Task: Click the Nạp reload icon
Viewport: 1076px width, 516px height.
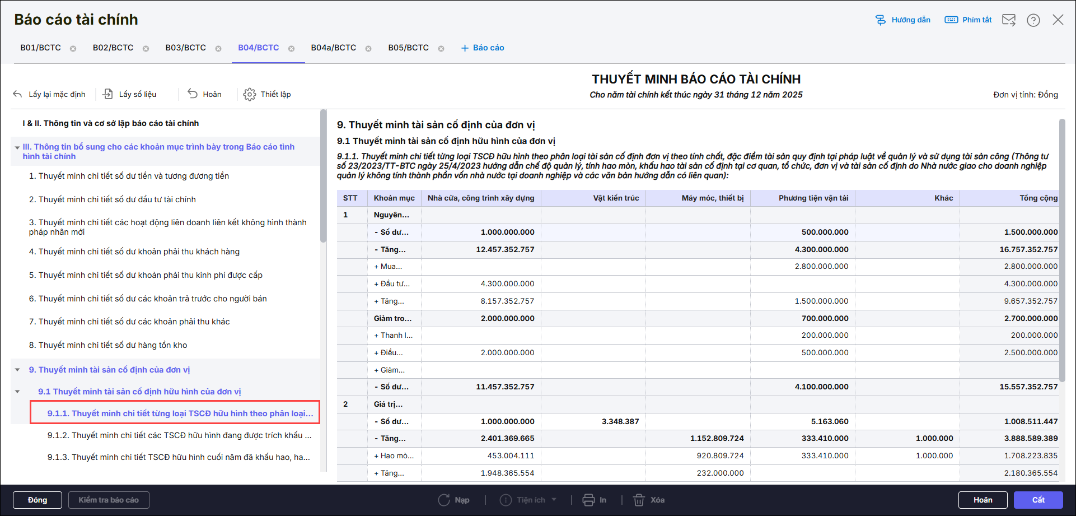Action: click(444, 500)
